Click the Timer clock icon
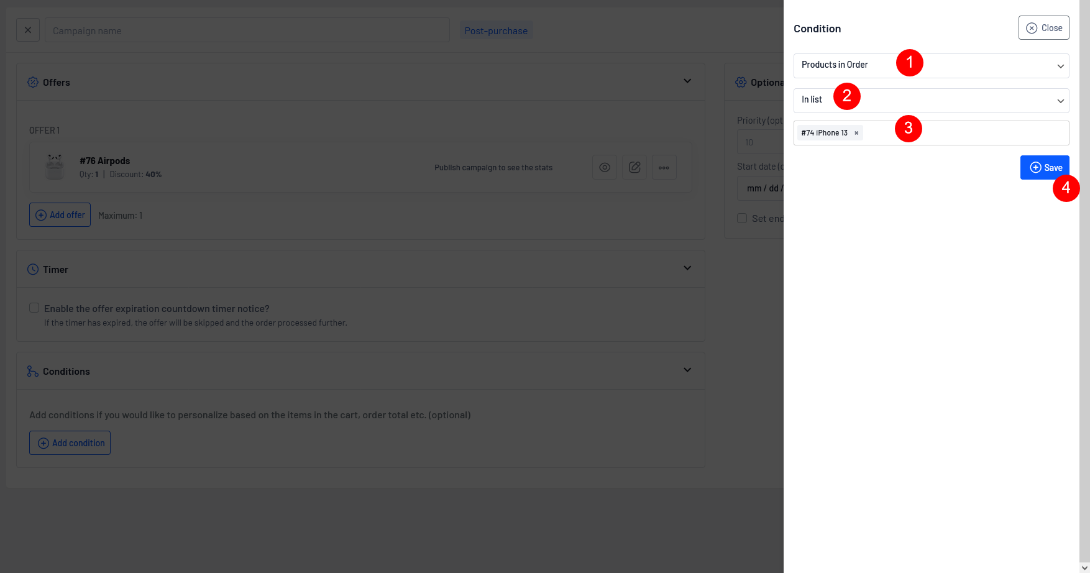The width and height of the screenshot is (1090, 573). point(33,269)
